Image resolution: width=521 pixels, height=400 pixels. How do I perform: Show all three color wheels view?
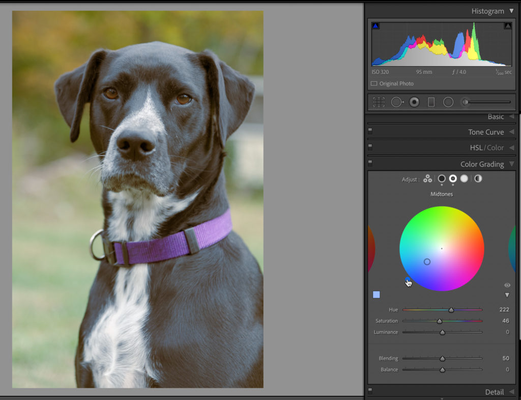427,179
